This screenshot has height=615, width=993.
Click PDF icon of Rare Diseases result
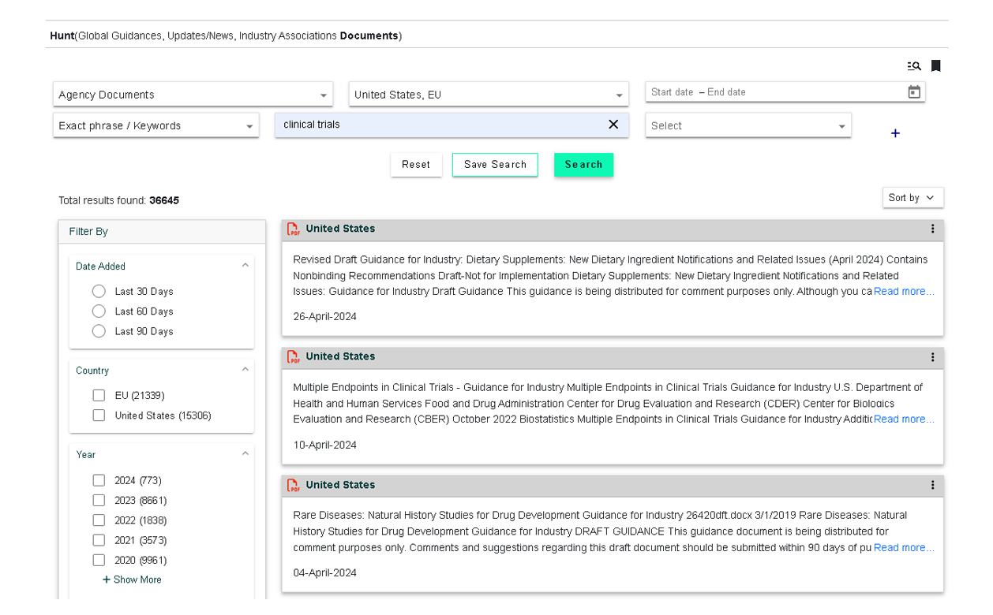294,486
